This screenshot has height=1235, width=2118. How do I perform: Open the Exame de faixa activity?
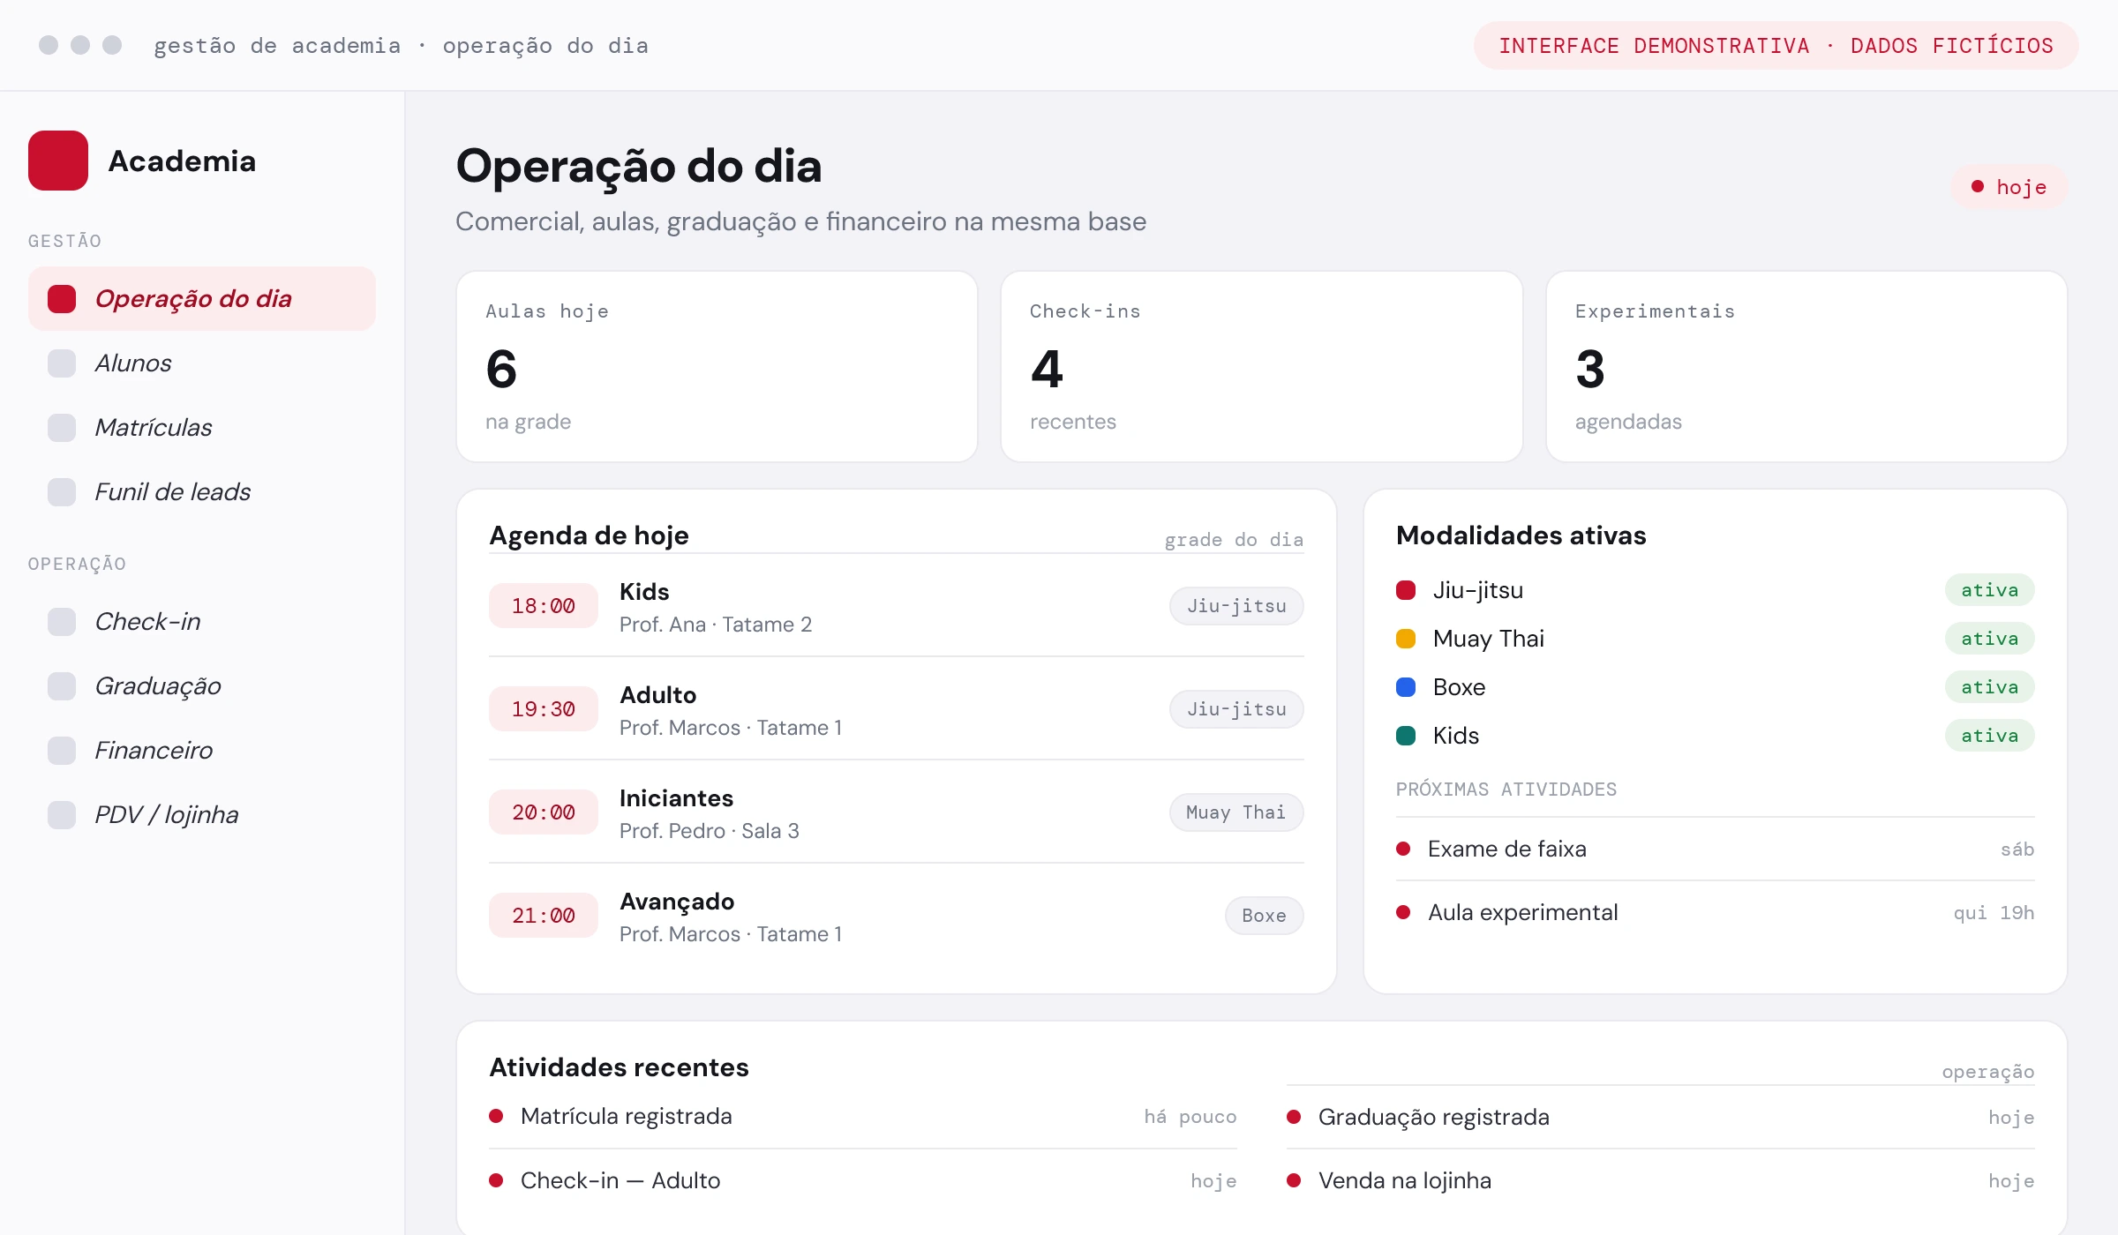click(1715, 849)
